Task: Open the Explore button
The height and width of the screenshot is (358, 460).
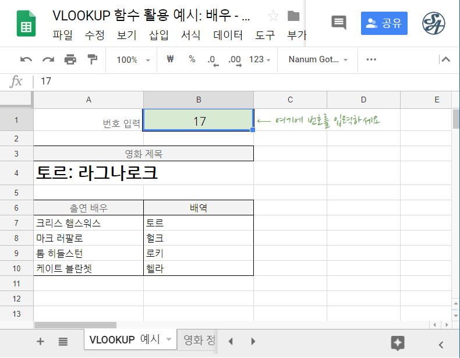Action: pyautogui.click(x=398, y=343)
